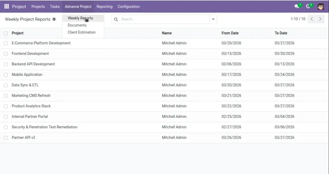Select Documents from the Advance Project menu
The width and height of the screenshot is (329, 174).
tap(77, 25)
